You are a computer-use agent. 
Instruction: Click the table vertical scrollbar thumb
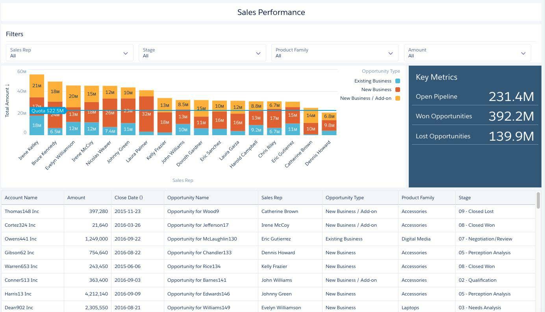click(x=538, y=200)
